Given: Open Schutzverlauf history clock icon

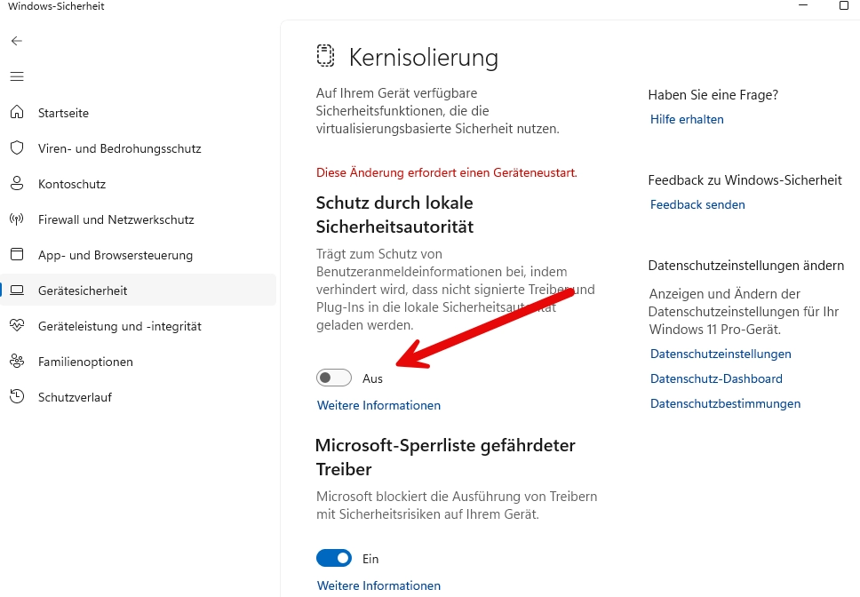Looking at the screenshot, I should pos(16,397).
